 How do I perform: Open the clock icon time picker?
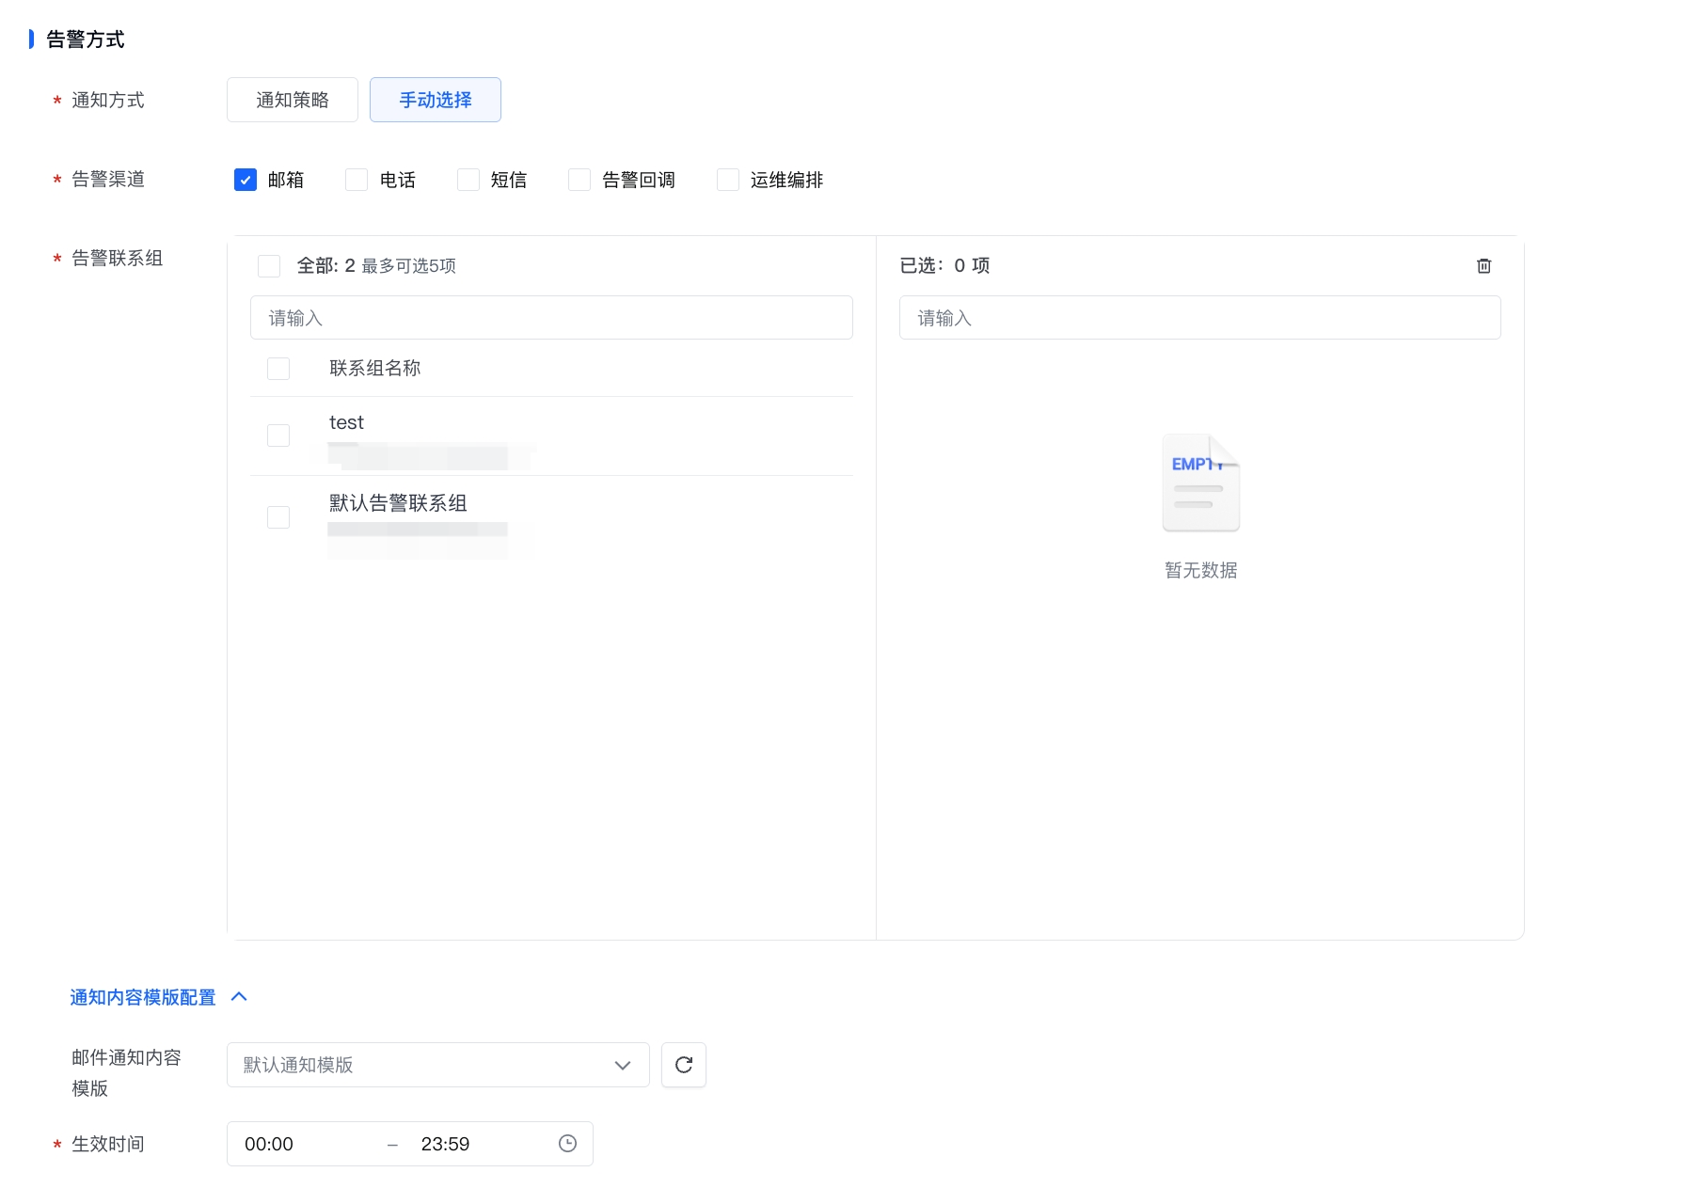567,1144
